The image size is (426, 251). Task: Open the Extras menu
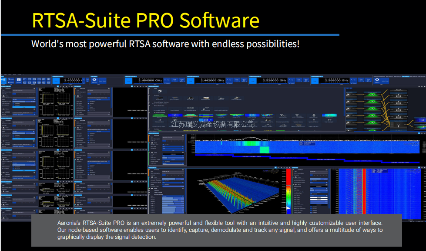[19, 75]
